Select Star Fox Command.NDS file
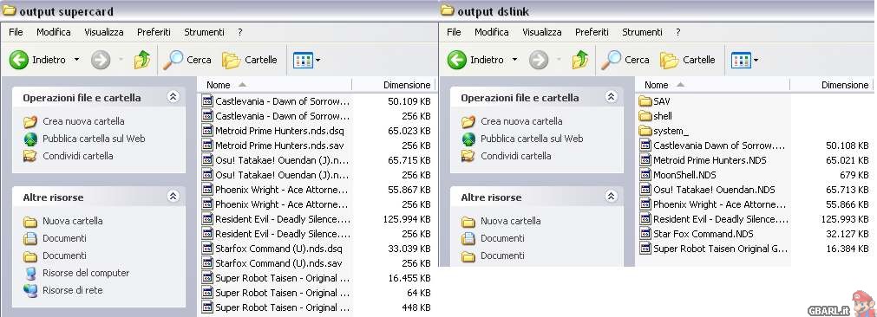The height and width of the screenshot is (317, 877). pyautogui.click(x=697, y=233)
